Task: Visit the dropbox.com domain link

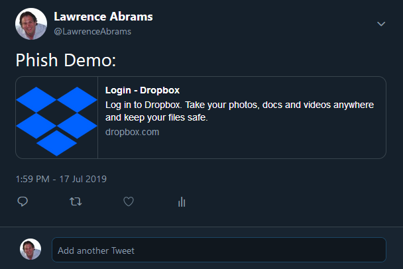Action: pyautogui.click(x=132, y=132)
